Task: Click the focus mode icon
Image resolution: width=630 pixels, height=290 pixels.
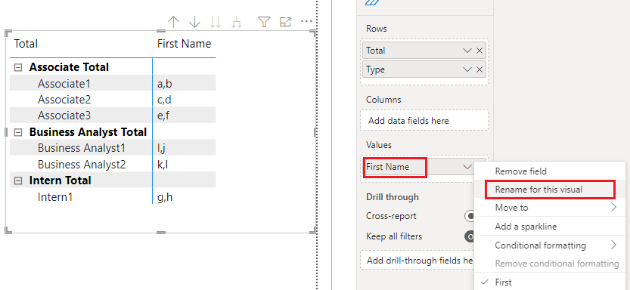Action: pyautogui.click(x=285, y=22)
